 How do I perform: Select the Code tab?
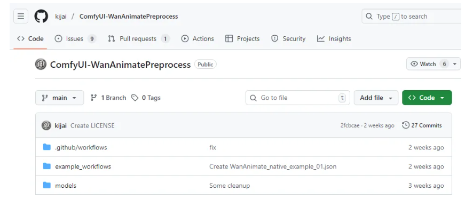30,39
